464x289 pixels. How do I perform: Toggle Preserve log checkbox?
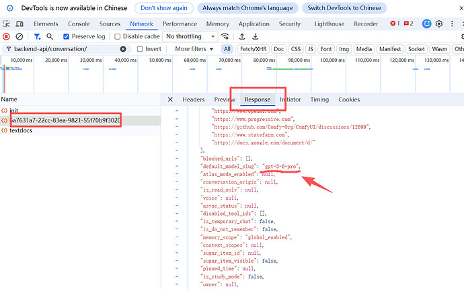pos(67,36)
